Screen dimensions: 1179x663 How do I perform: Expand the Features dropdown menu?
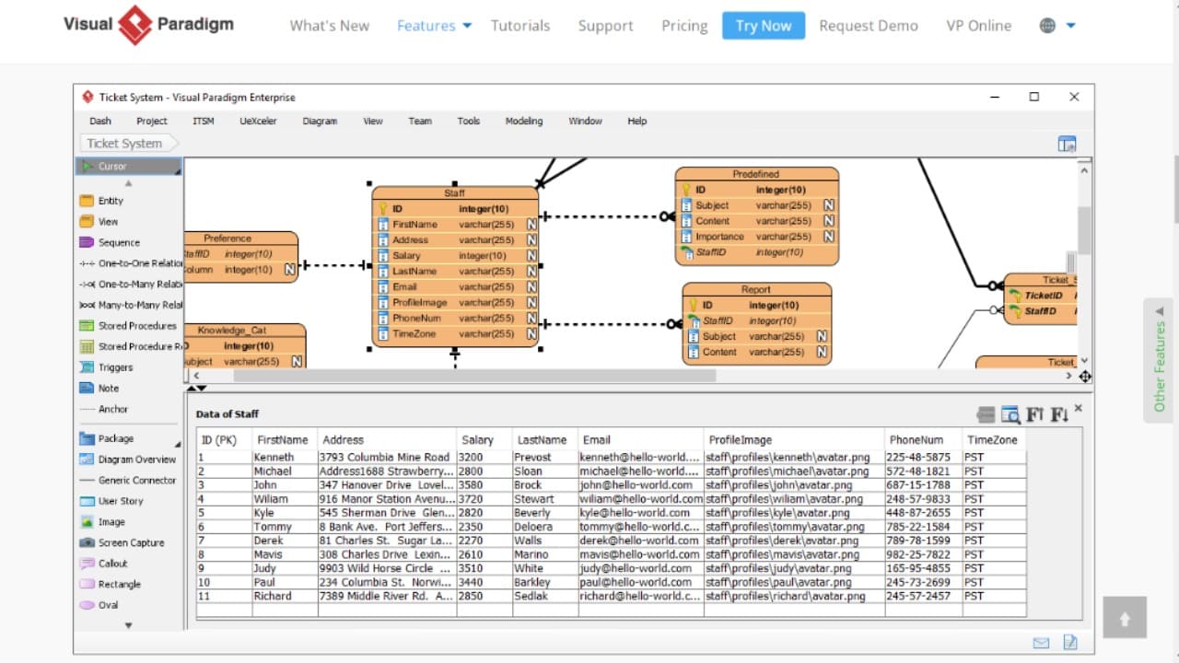point(434,26)
